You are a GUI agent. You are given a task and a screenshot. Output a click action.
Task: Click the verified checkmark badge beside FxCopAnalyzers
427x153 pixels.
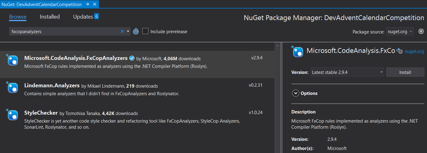(x=132, y=58)
